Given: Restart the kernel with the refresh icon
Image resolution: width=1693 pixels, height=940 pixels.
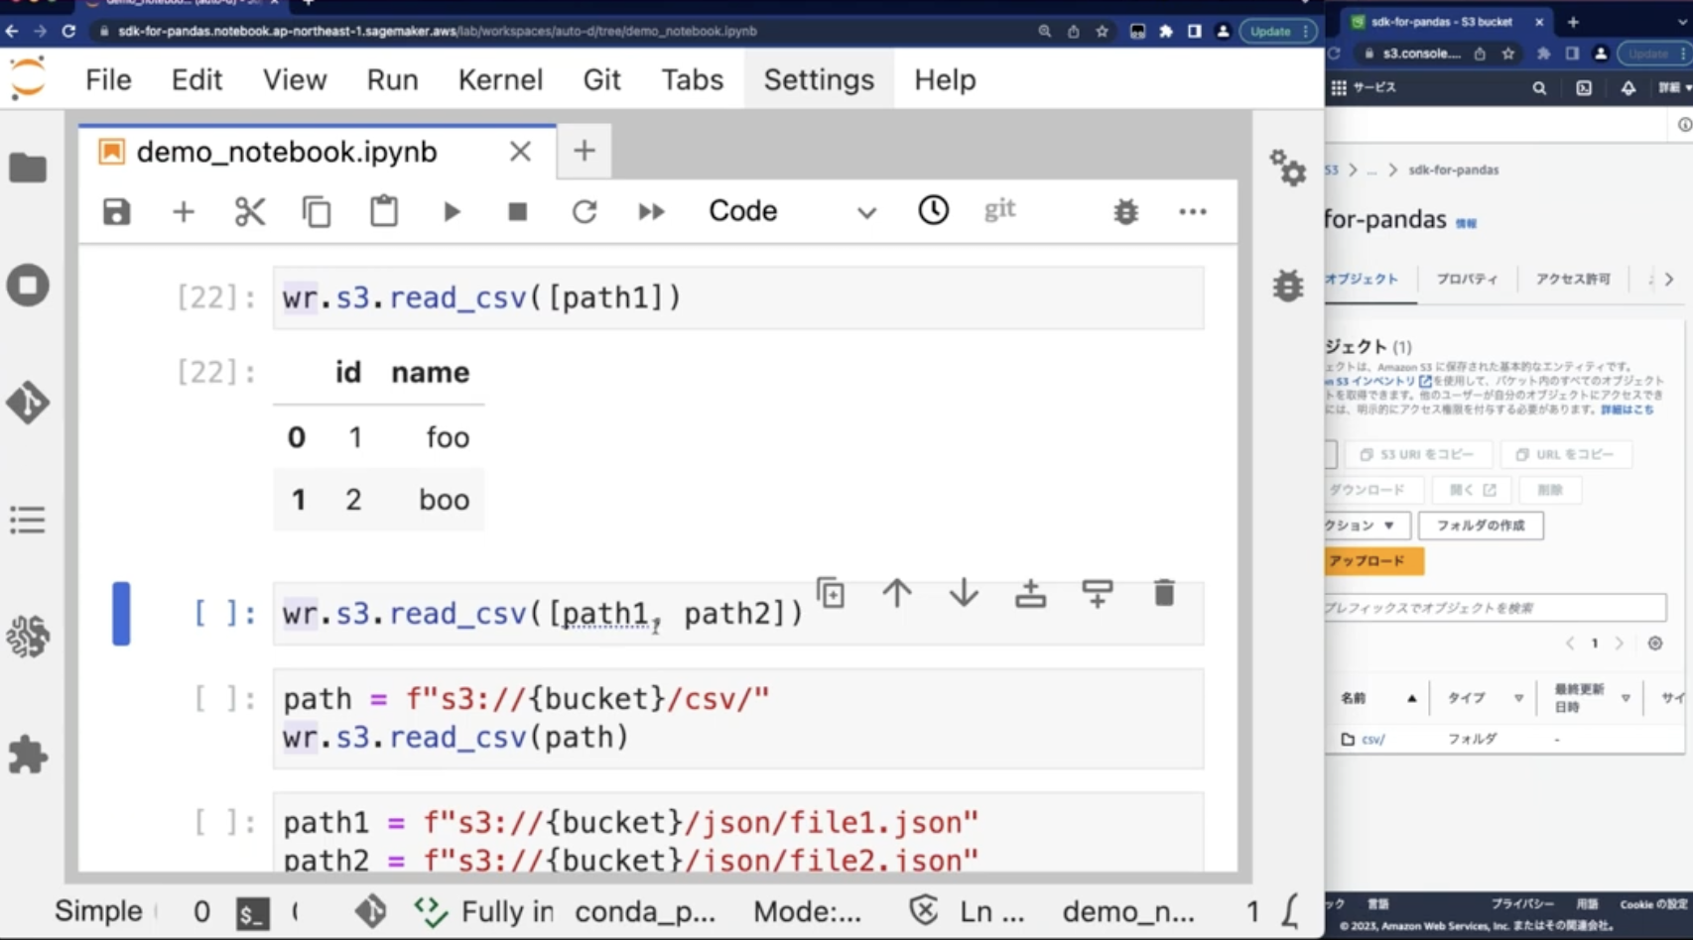Looking at the screenshot, I should click(x=585, y=211).
